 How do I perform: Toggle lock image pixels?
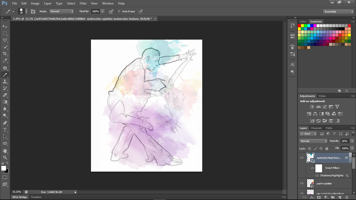tap(315, 148)
